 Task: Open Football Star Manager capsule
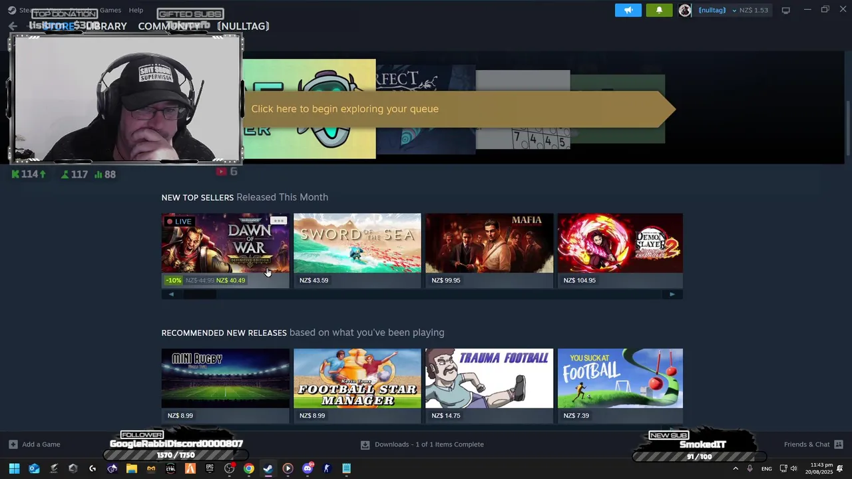click(357, 385)
